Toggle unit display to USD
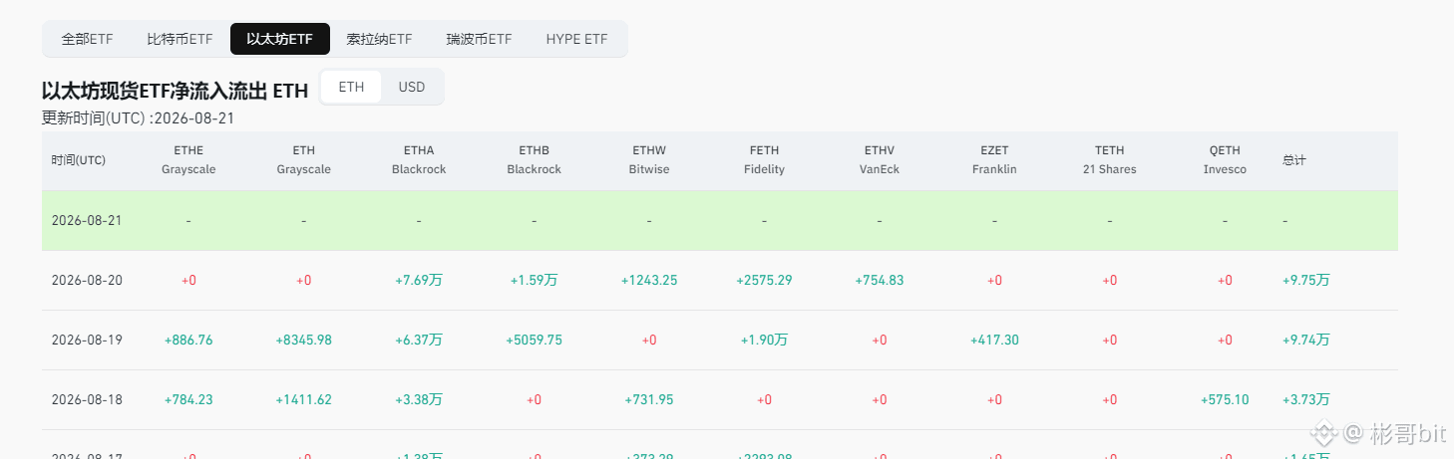Viewport: 1454px width, 459px height. [x=412, y=87]
